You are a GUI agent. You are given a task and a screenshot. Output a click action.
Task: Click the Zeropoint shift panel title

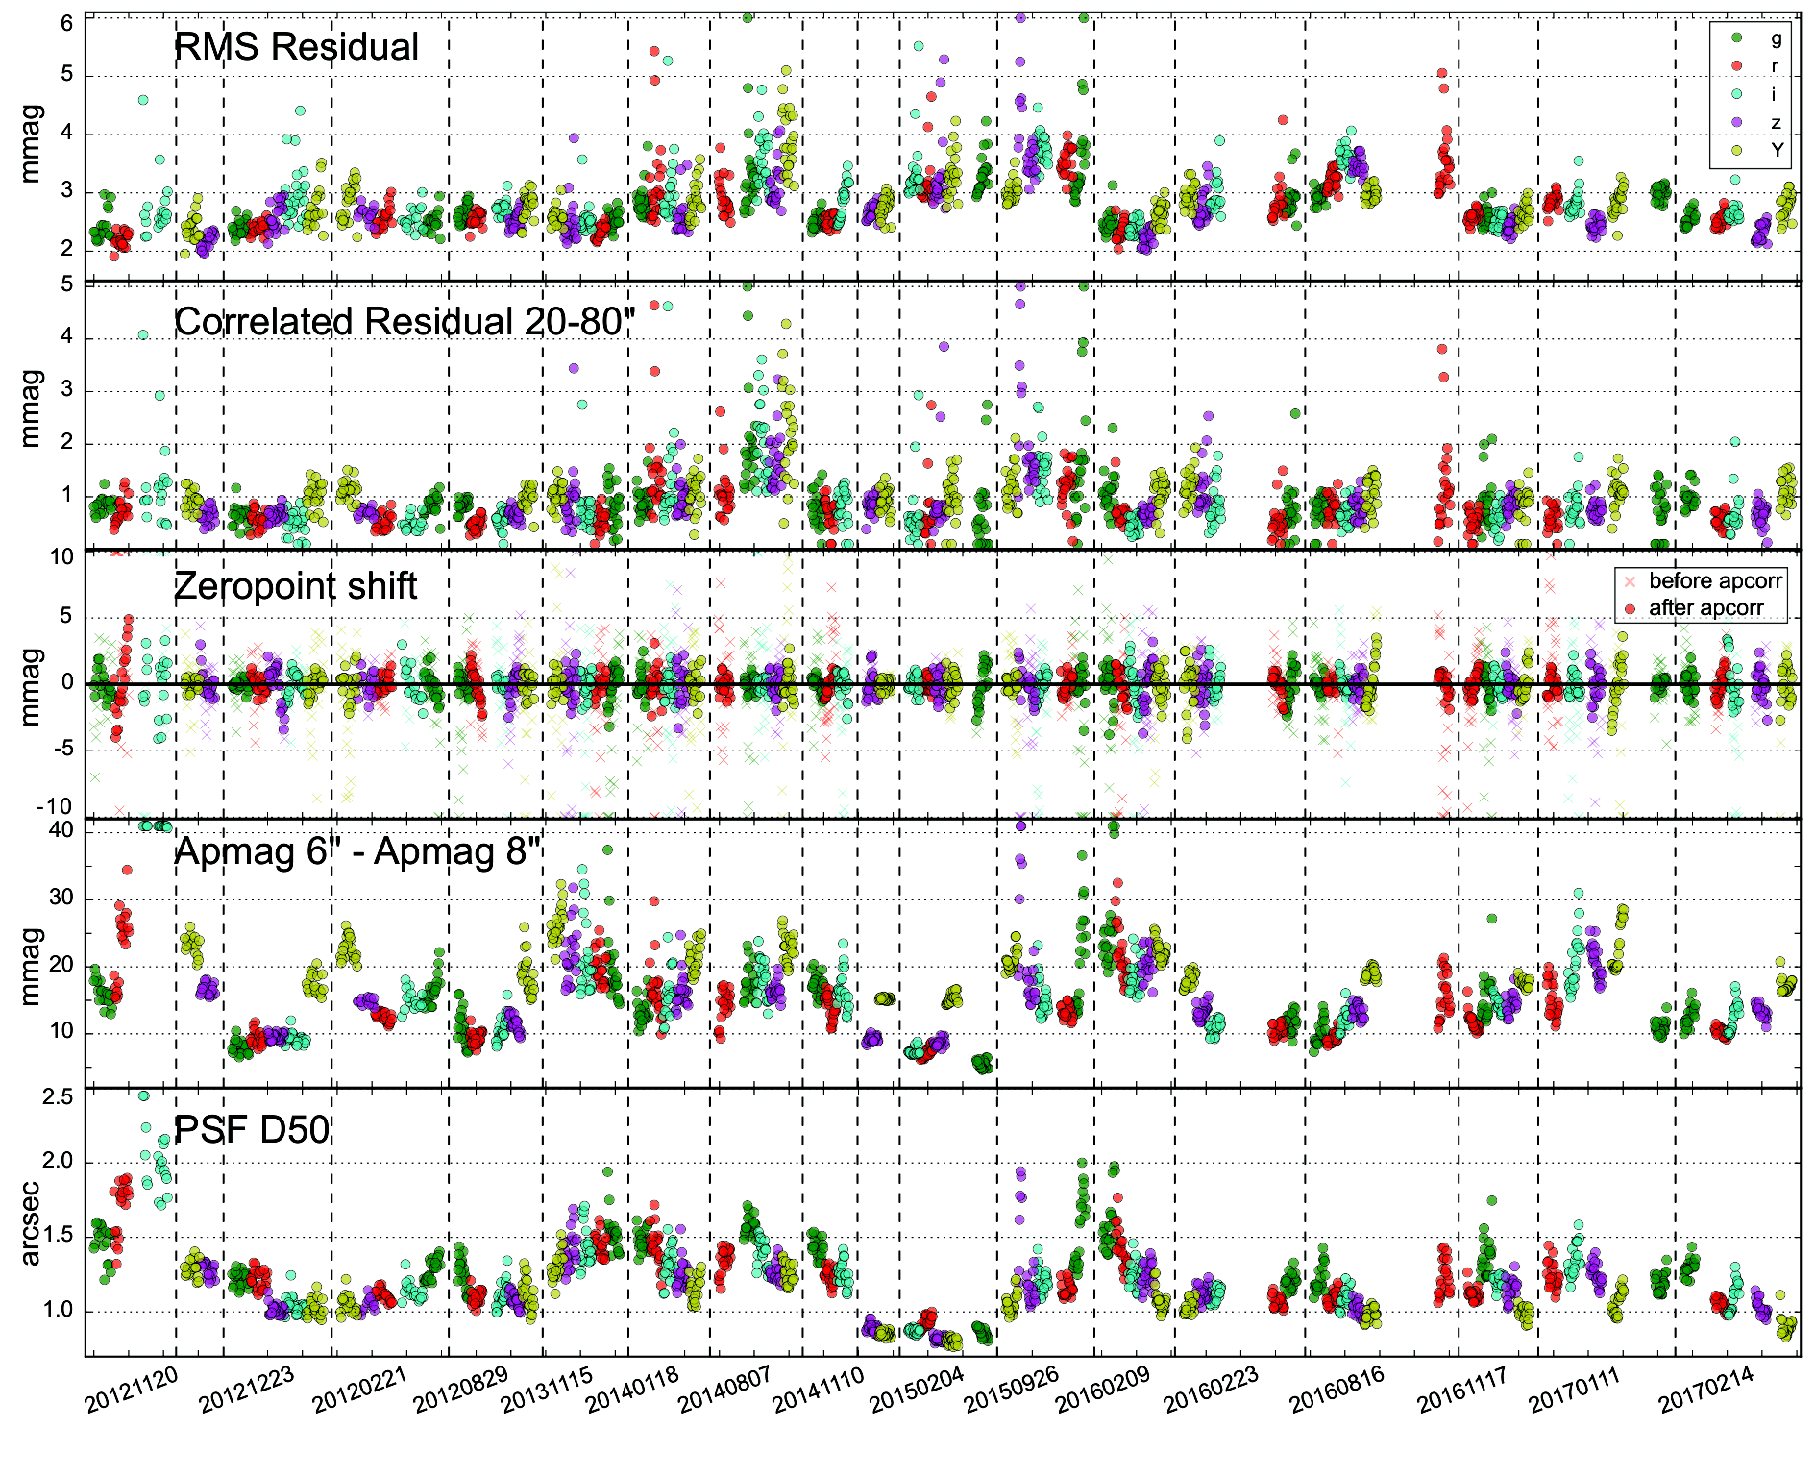click(295, 585)
